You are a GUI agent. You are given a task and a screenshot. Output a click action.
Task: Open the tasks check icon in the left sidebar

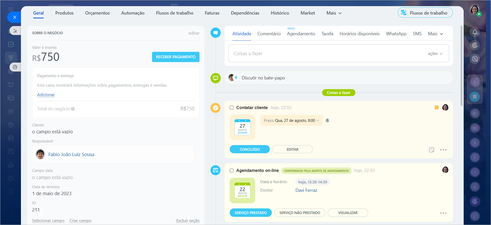click(x=11, y=44)
